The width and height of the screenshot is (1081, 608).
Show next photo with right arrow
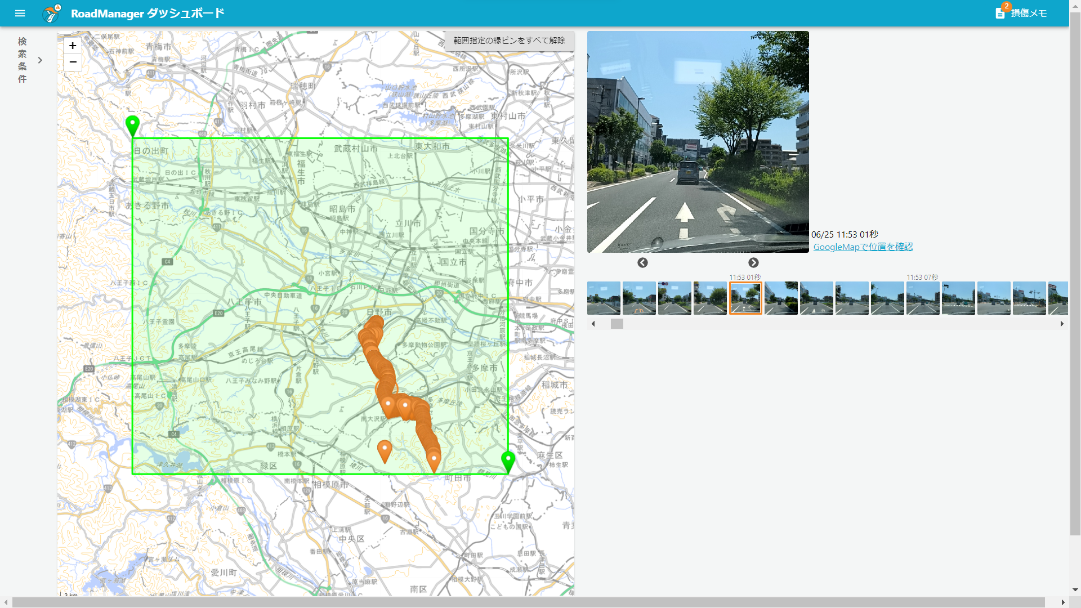(x=753, y=263)
